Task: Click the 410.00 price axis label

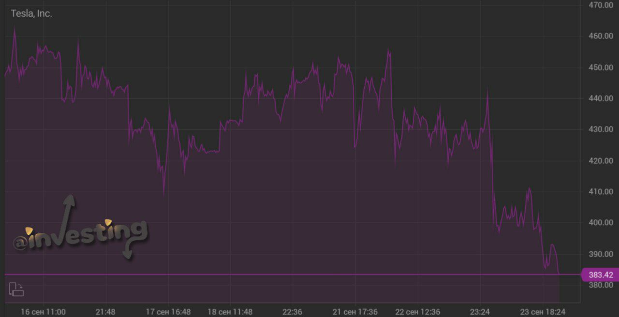Action: [x=601, y=192]
